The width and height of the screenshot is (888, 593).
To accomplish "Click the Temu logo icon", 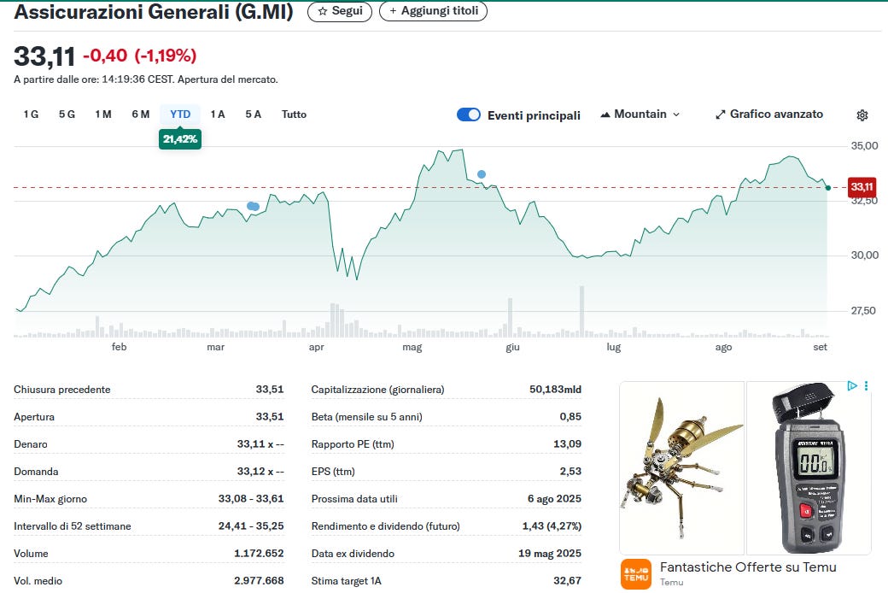I will coord(636,574).
